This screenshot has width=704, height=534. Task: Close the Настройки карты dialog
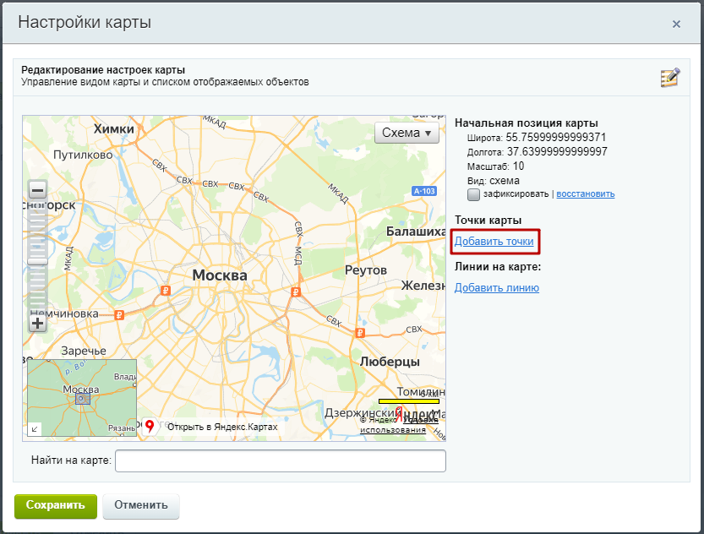coord(676,24)
